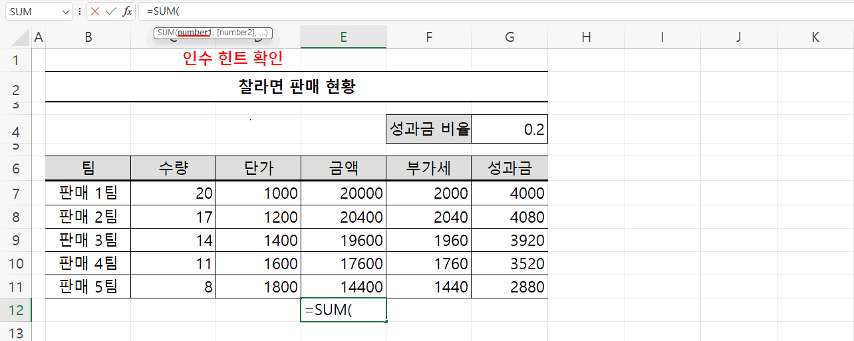Viewport: 854px width, 341px height.
Task: Open the Insert Function (fx) dialog
Action: click(127, 12)
